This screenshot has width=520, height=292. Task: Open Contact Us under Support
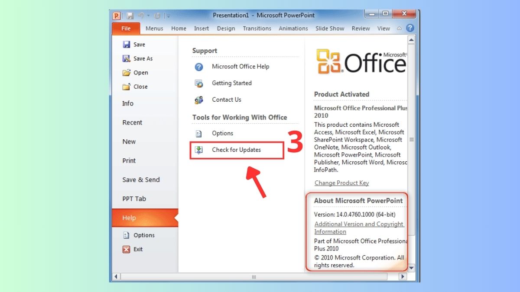227,99
